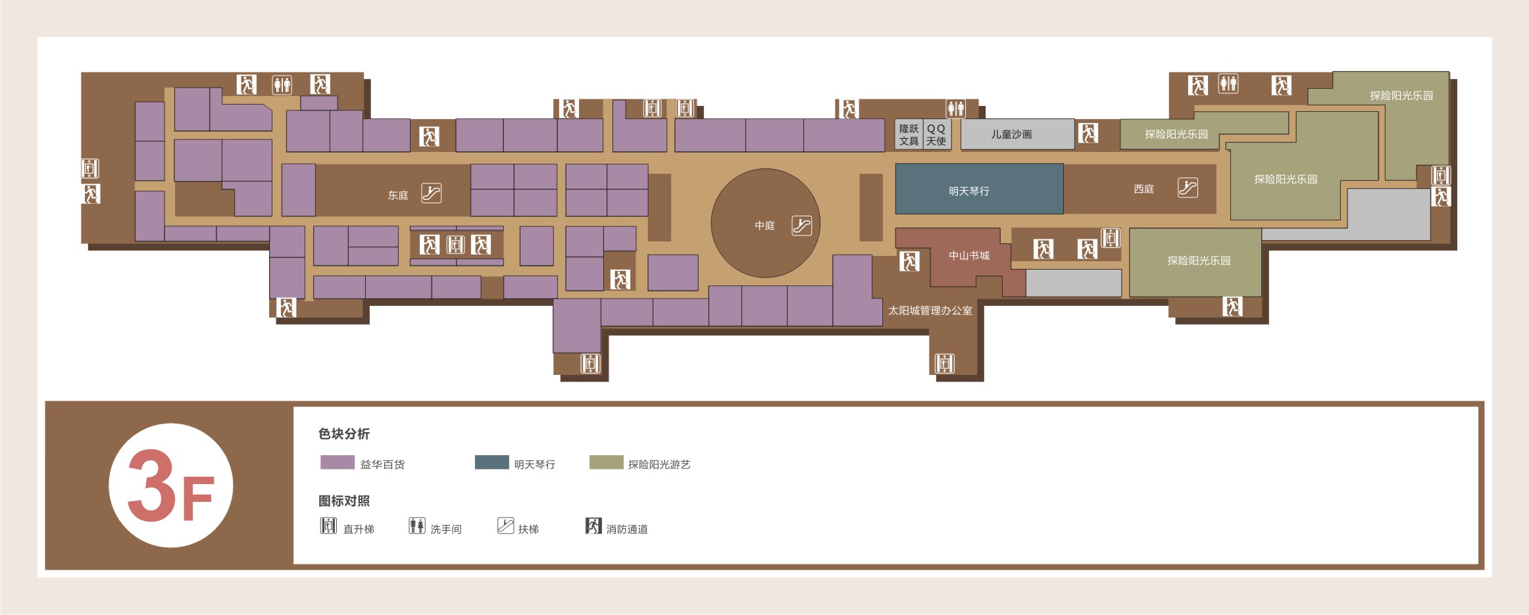Click the elevator icon right of 中山书城

[x=1111, y=238]
